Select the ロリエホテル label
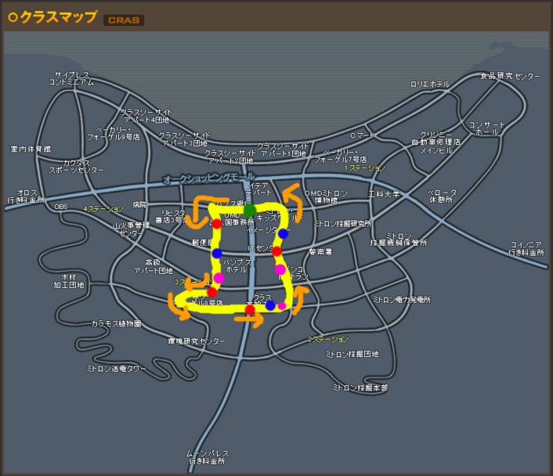The image size is (553, 476). [x=430, y=84]
